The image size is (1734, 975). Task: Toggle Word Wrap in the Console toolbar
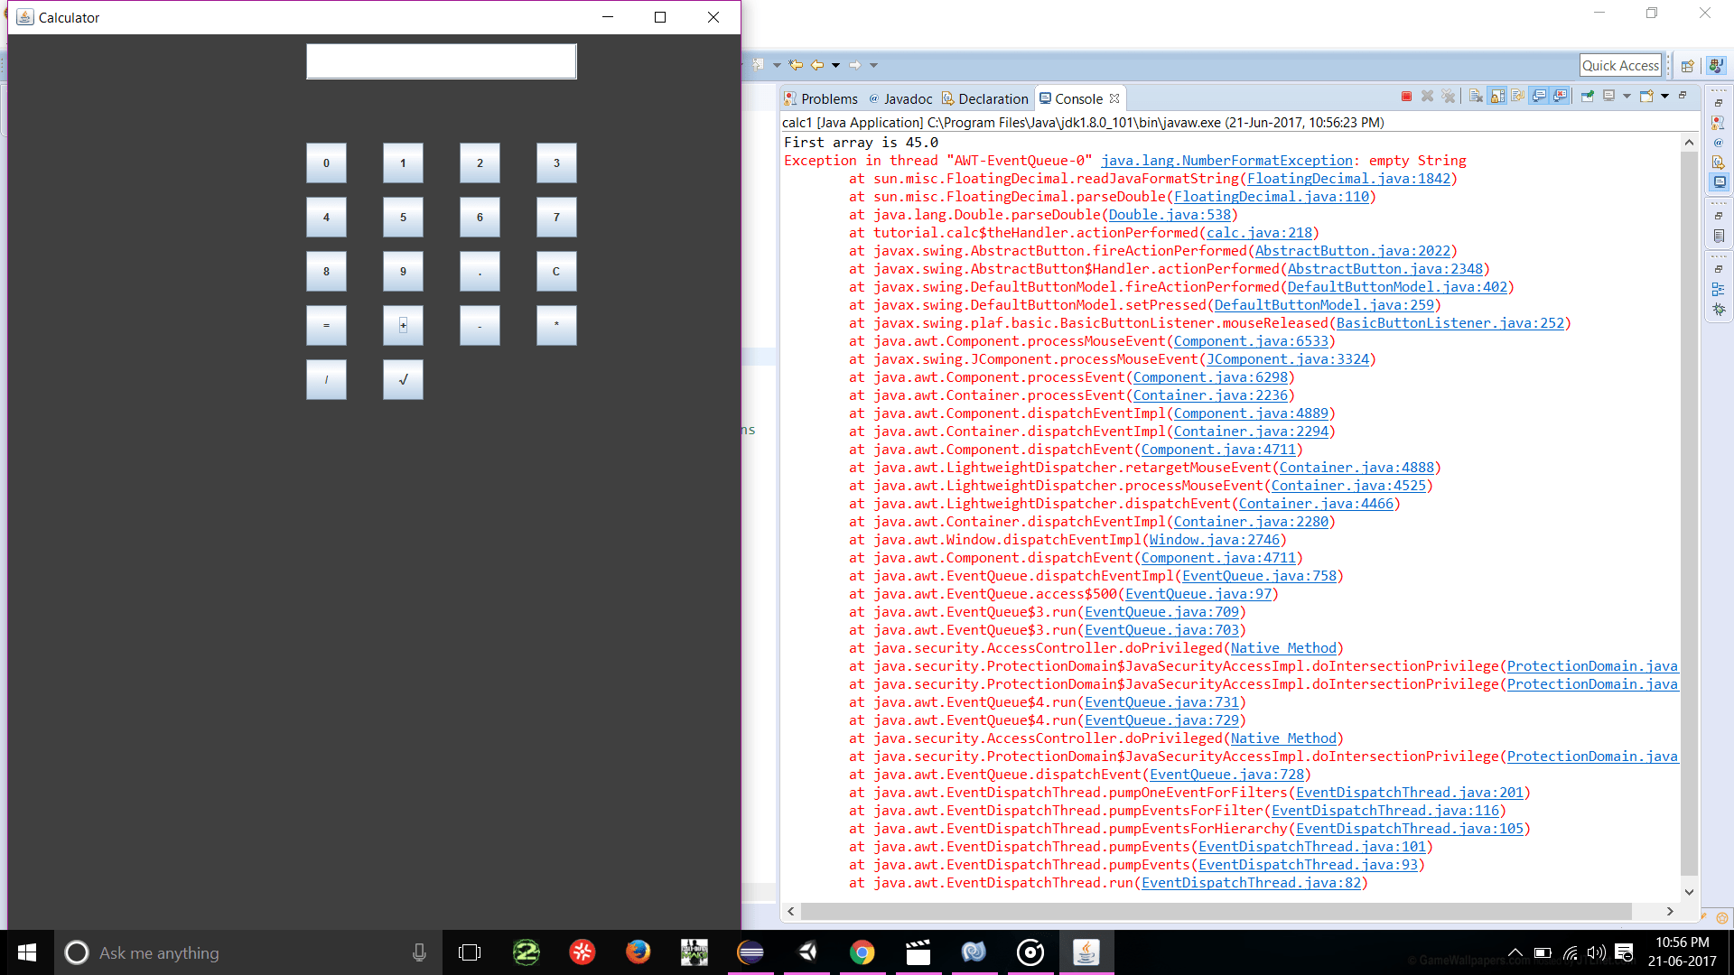(1517, 96)
